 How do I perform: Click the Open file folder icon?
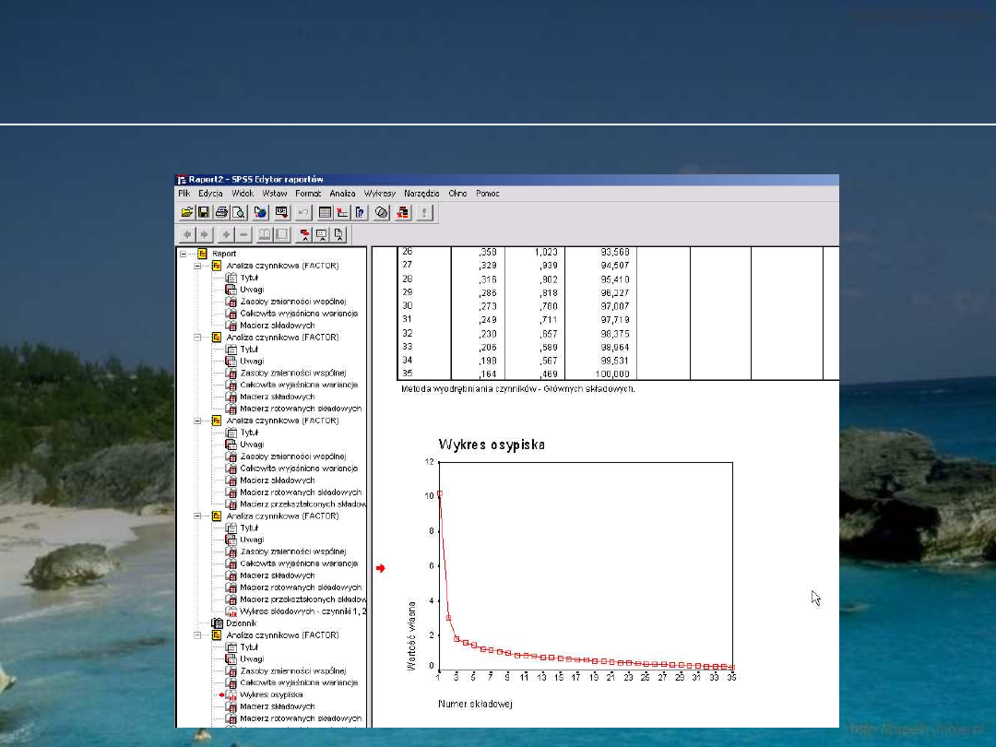(187, 212)
